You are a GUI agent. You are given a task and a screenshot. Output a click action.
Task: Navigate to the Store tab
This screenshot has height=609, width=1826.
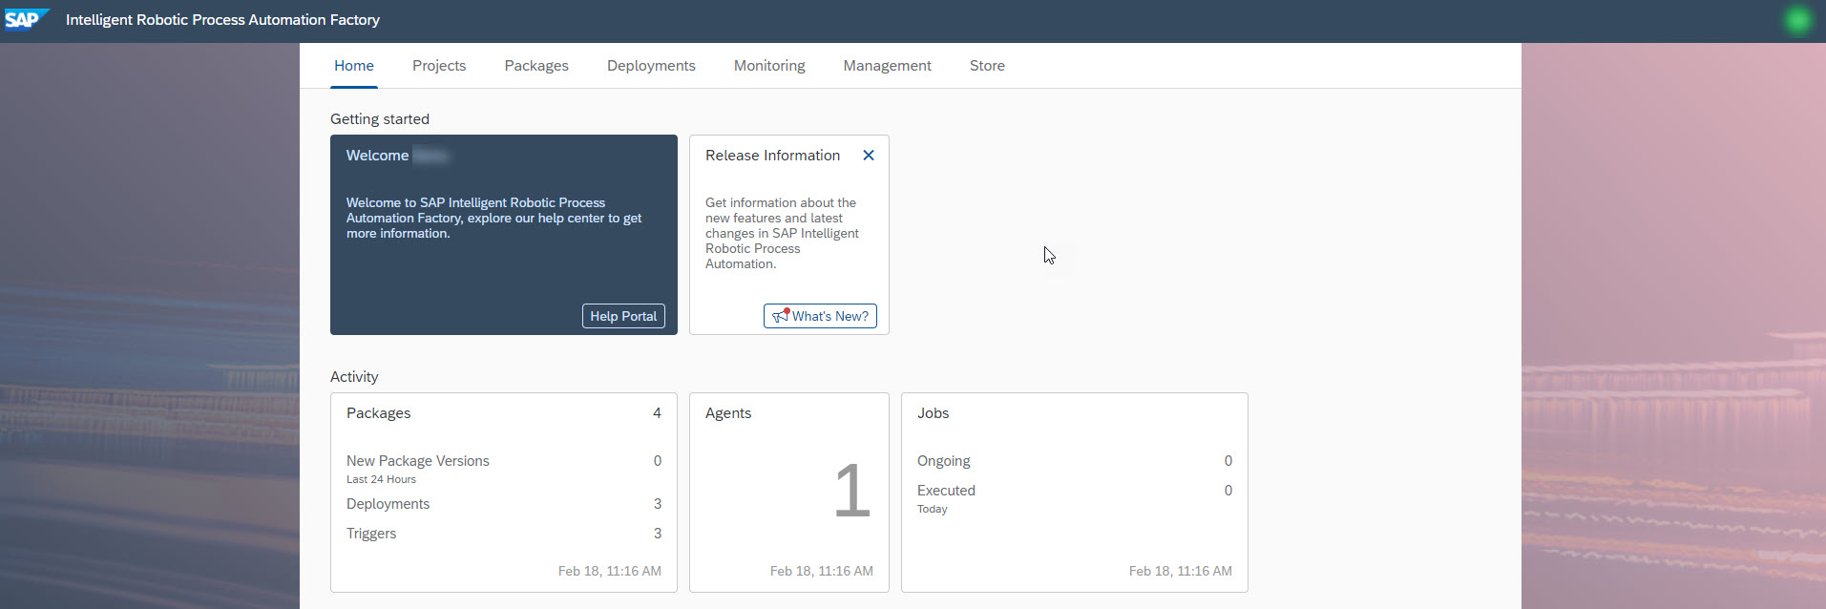[987, 66]
